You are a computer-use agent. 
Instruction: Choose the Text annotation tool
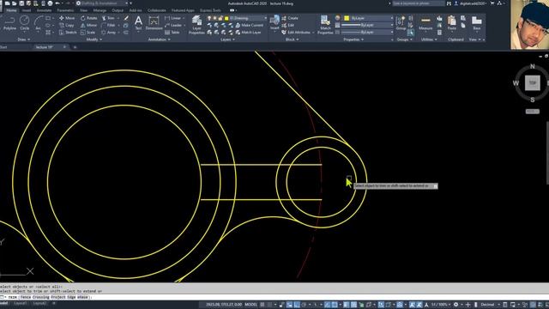point(138,23)
